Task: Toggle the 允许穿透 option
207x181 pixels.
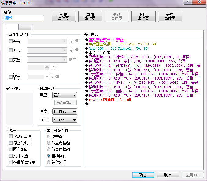Action: coord(10,156)
